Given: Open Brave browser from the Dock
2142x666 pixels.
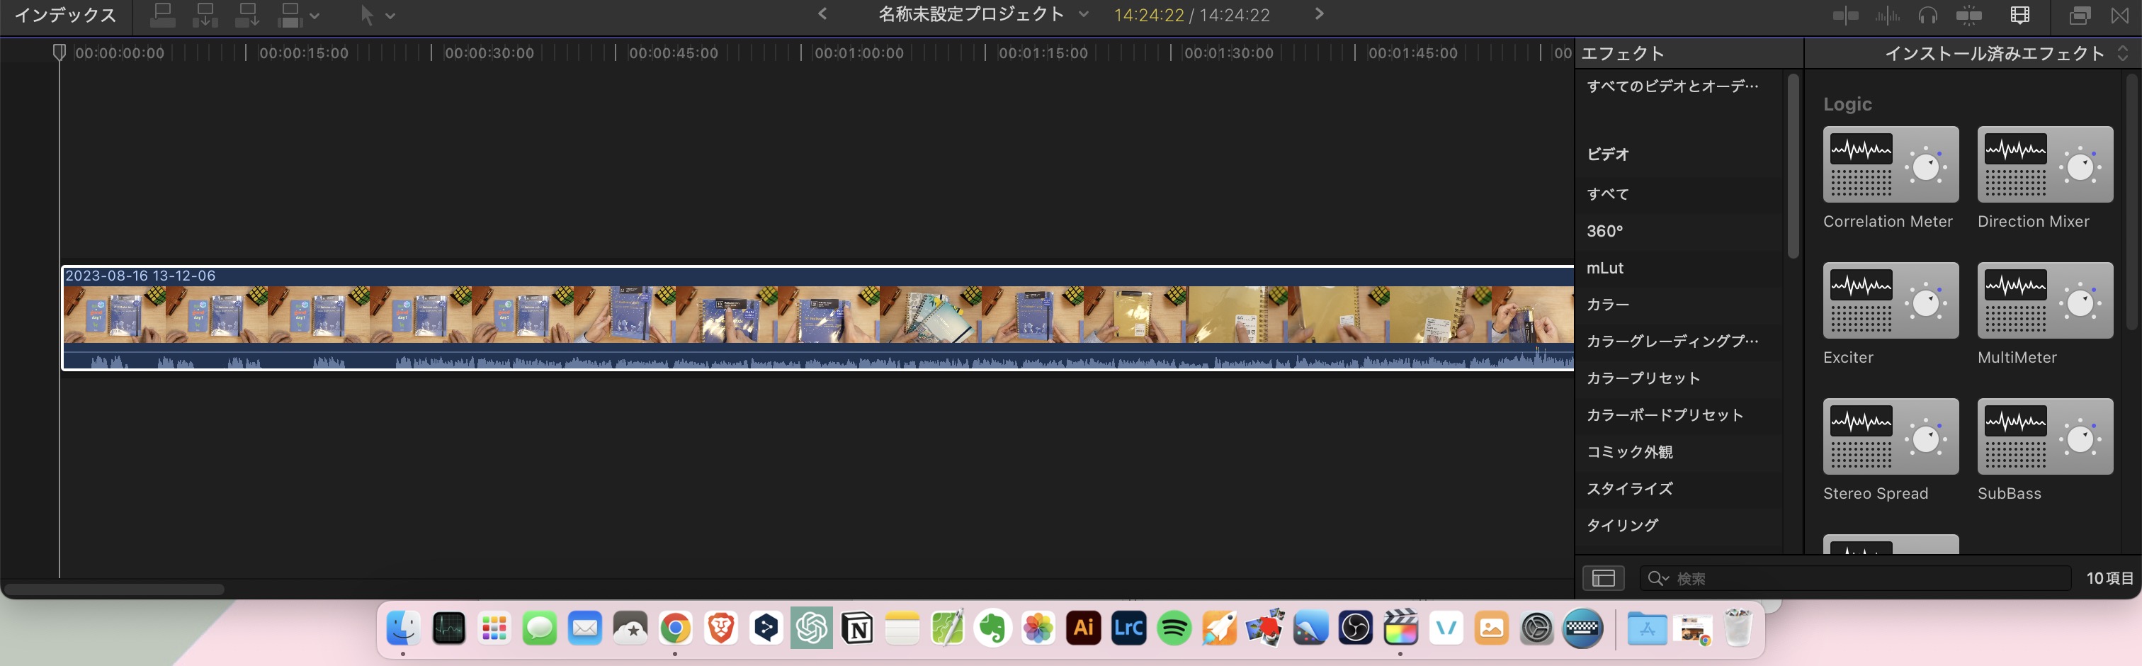Looking at the screenshot, I should tap(720, 628).
